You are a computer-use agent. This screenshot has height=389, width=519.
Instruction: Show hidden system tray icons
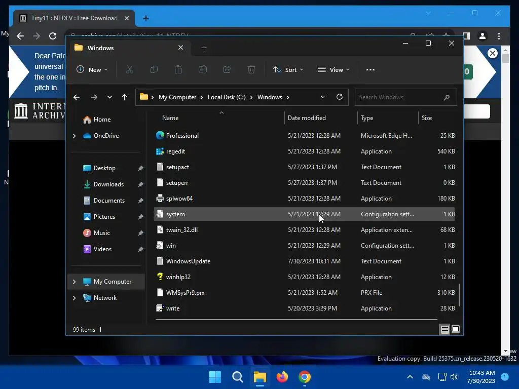[410, 377]
